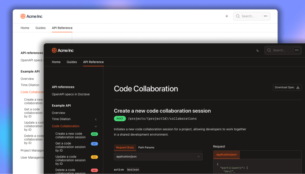Open Guides tab in light window
The image size is (305, 174).
point(40,28)
